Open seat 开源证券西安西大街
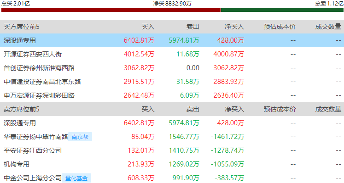The height and width of the screenshot is (183, 344). coord(33,54)
